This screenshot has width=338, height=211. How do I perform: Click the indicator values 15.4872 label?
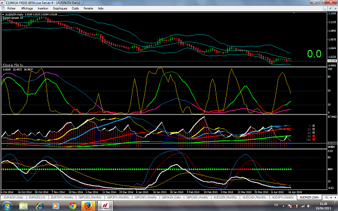click(17, 70)
